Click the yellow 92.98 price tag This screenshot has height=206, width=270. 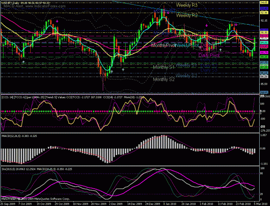(264, 13)
